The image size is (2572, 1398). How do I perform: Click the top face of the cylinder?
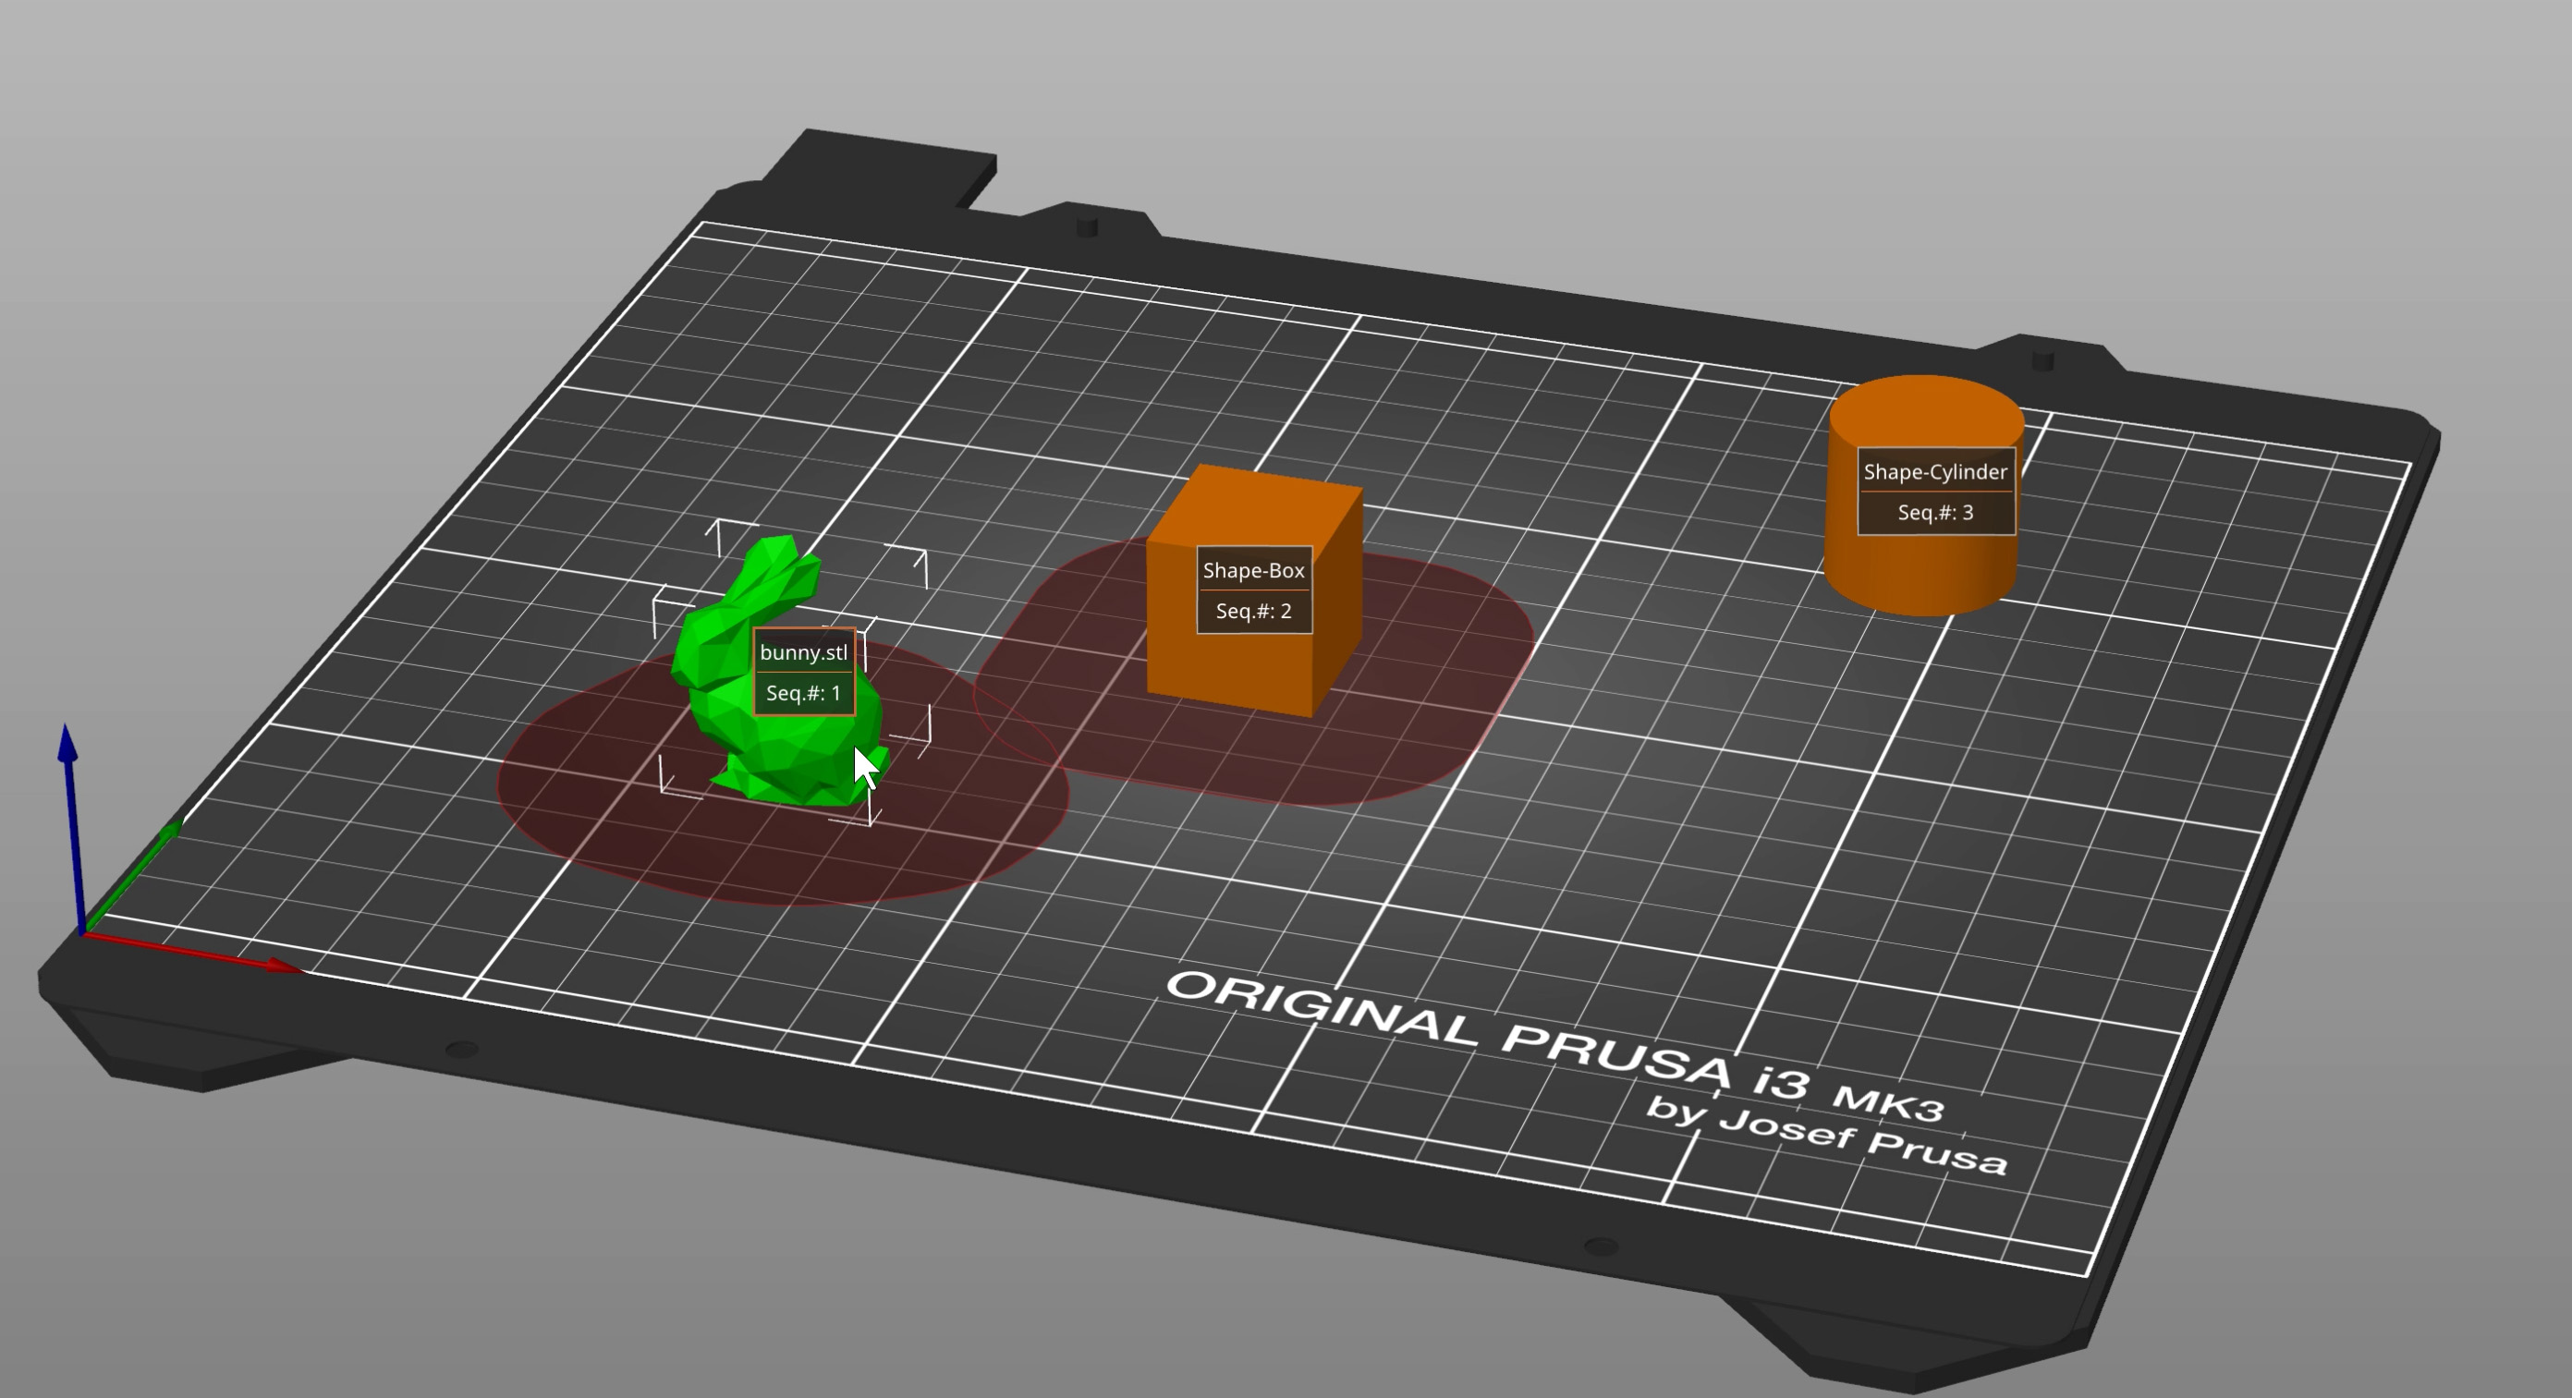1927,411
